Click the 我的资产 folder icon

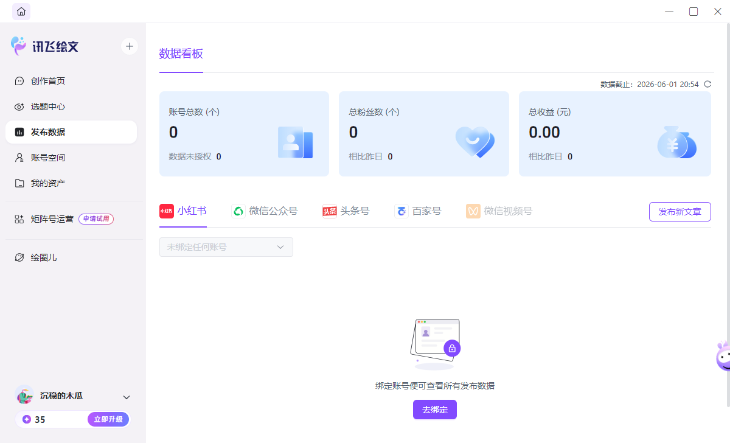coord(19,183)
